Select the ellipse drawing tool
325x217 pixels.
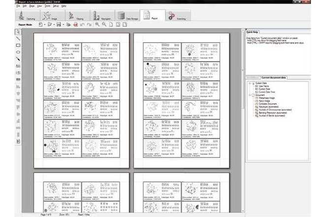[18, 52]
